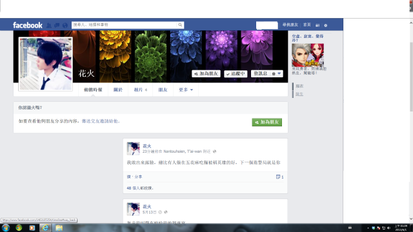Click 讚 like on first post
Screen dimensions: 413x232
click(x=129, y=177)
